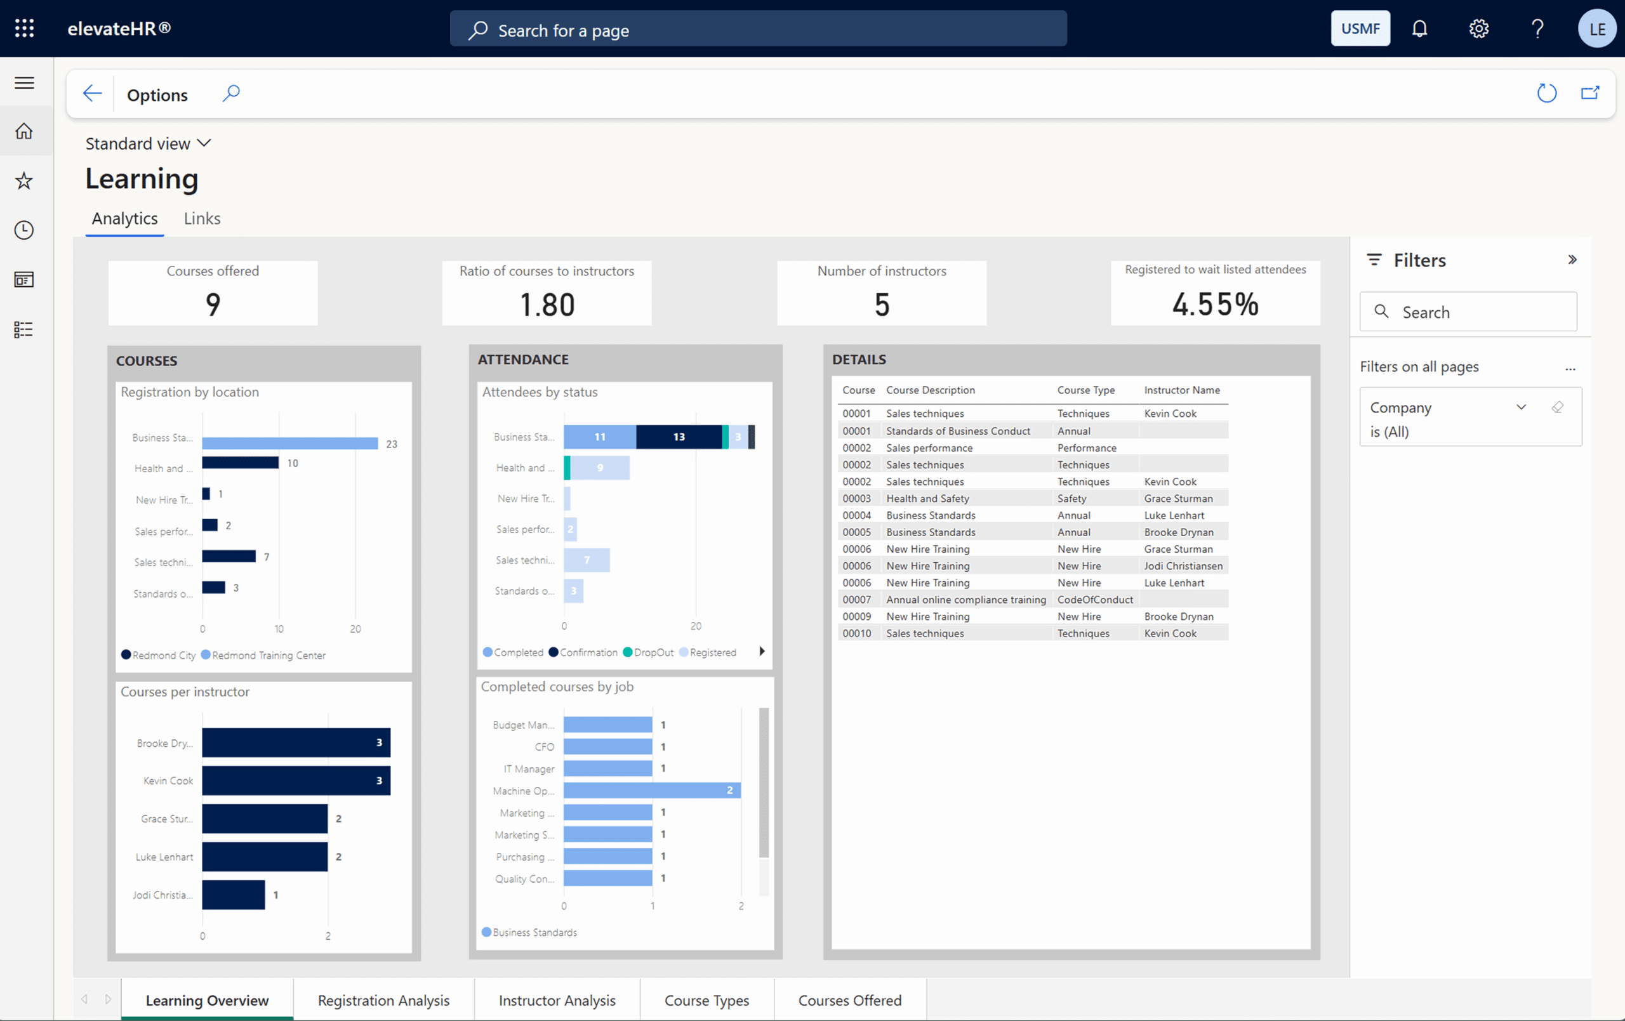Switch to the Links tab
Viewport: 1625px width, 1021px height.
[202, 219]
